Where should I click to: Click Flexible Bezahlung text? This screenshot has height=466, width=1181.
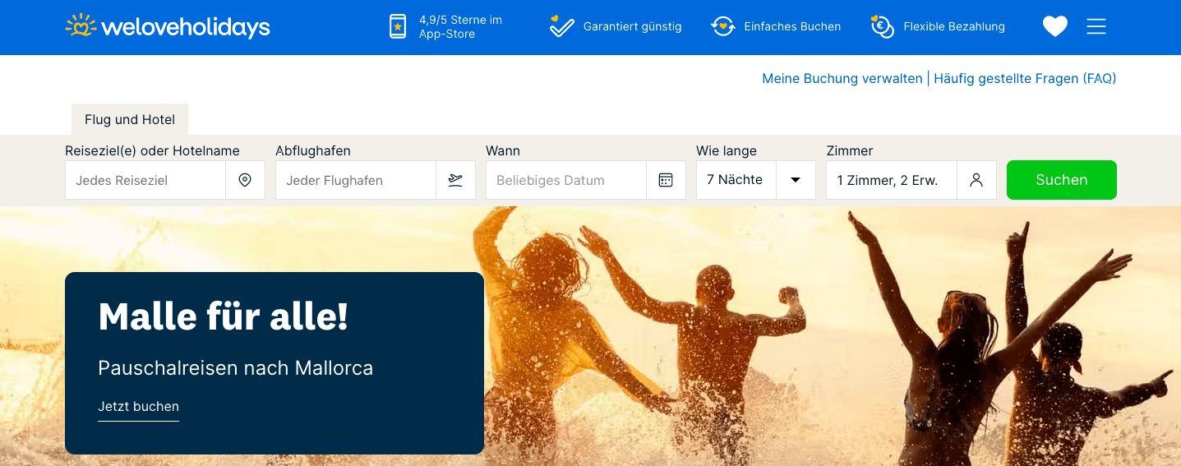[x=953, y=26]
